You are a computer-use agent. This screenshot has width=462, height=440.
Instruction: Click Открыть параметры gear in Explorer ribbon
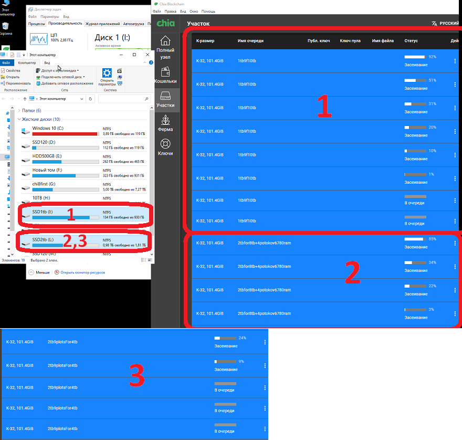tap(107, 77)
